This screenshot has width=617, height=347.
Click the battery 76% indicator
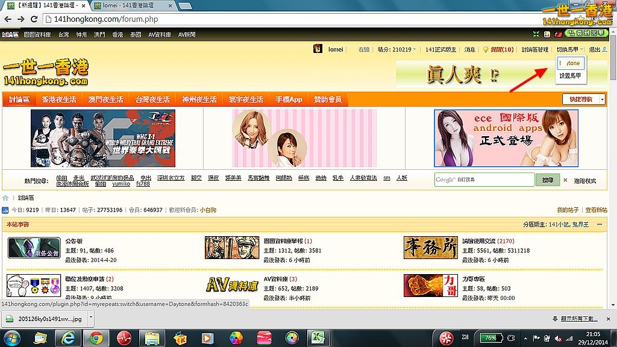pyautogui.click(x=491, y=338)
